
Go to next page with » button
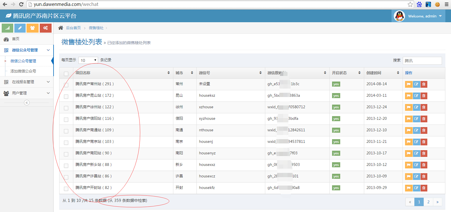pos(437,202)
